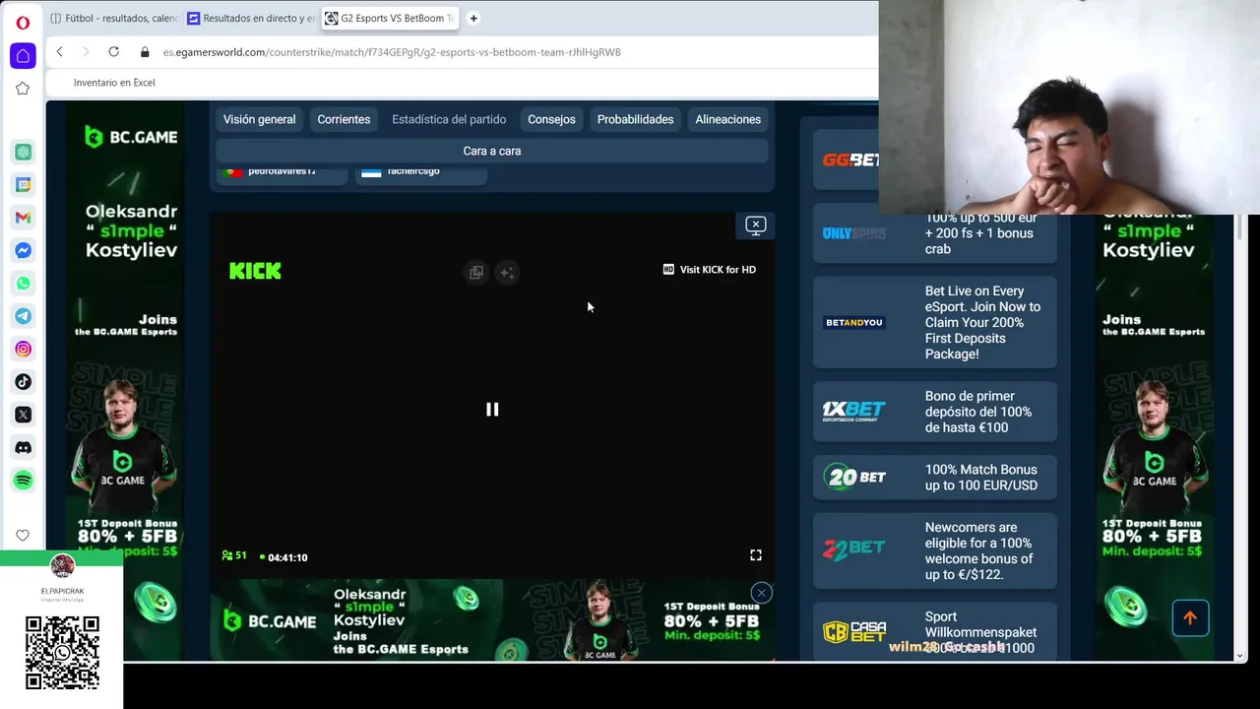Open Google Calendar in the sidebar
The height and width of the screenshot is (709, 1260).
[24, 184]
